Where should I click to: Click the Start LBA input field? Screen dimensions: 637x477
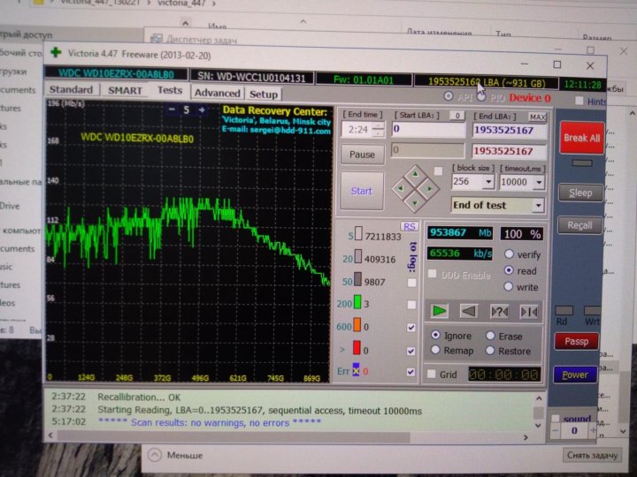[428, 130]
